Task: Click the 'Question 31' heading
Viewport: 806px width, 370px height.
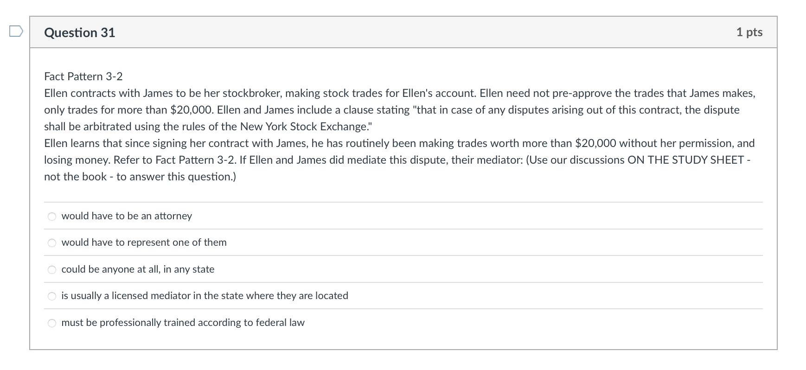Action: [80, 32]
